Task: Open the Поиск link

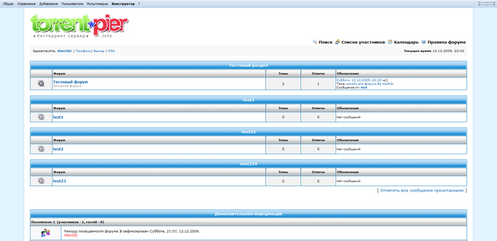Action: point(326,42)
